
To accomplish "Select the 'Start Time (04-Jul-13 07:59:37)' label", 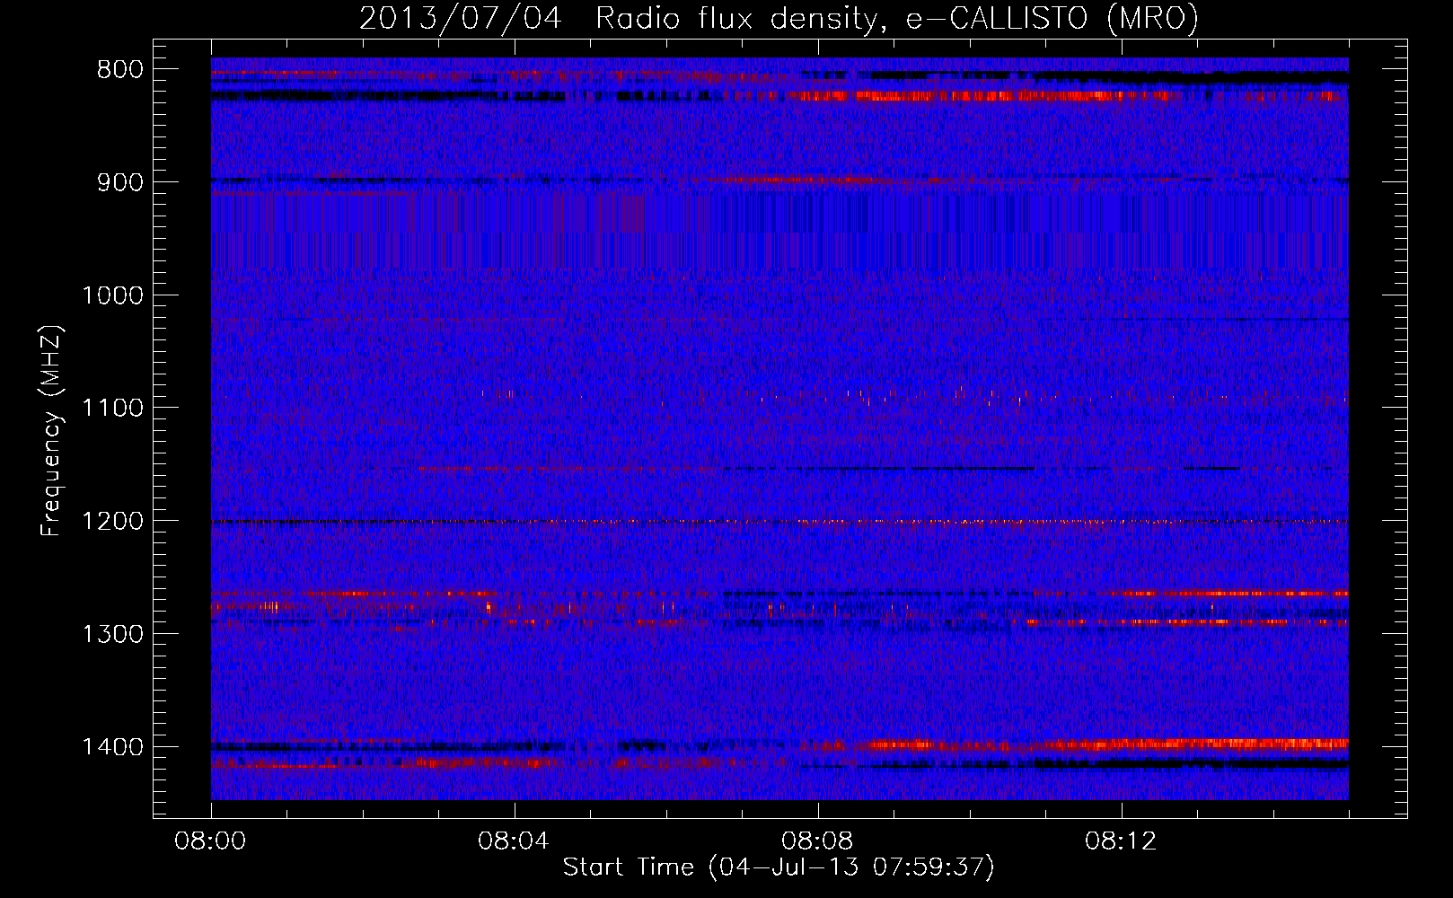I will [779, 867].
